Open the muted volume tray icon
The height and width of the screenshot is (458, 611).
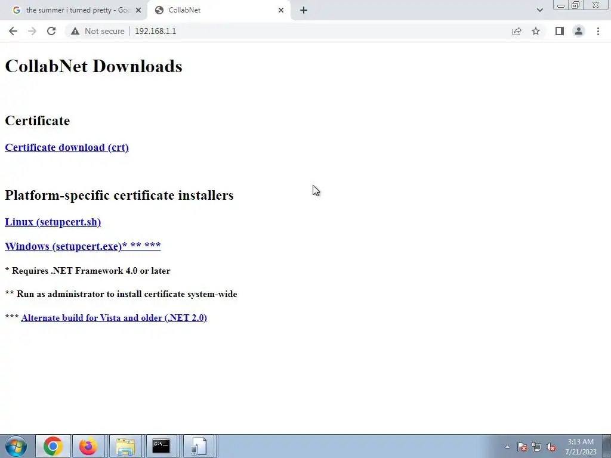[551, 447]
